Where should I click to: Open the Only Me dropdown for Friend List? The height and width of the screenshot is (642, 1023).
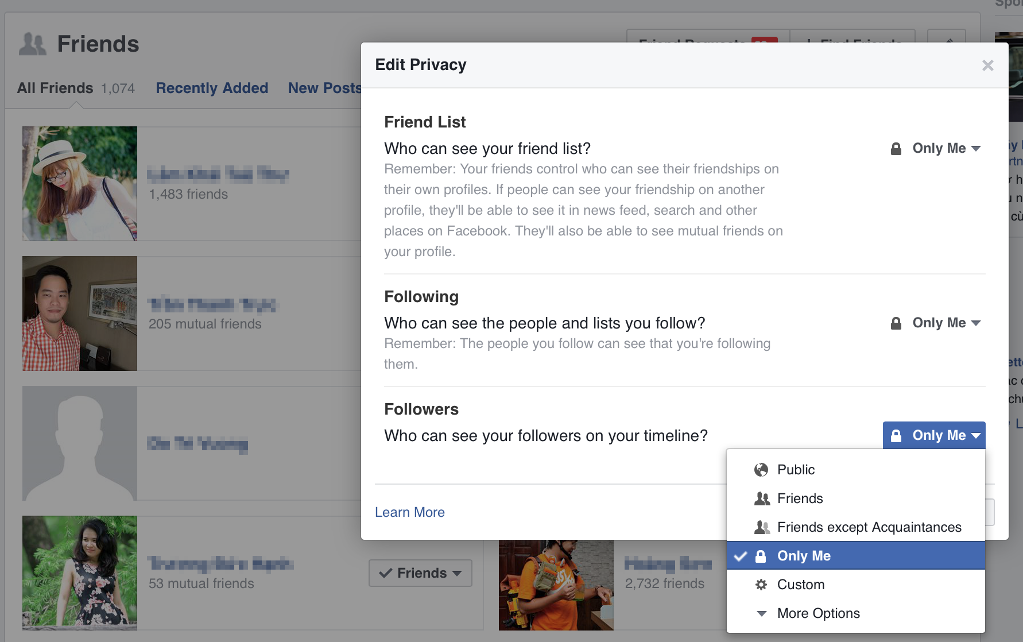coord(945,148)
